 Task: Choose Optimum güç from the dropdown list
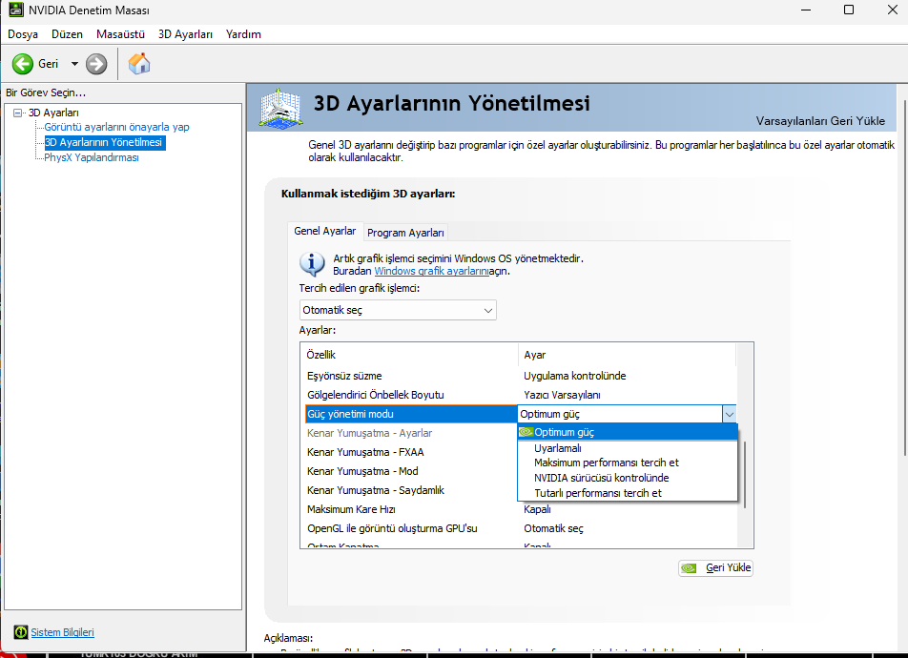coord(628,432)
